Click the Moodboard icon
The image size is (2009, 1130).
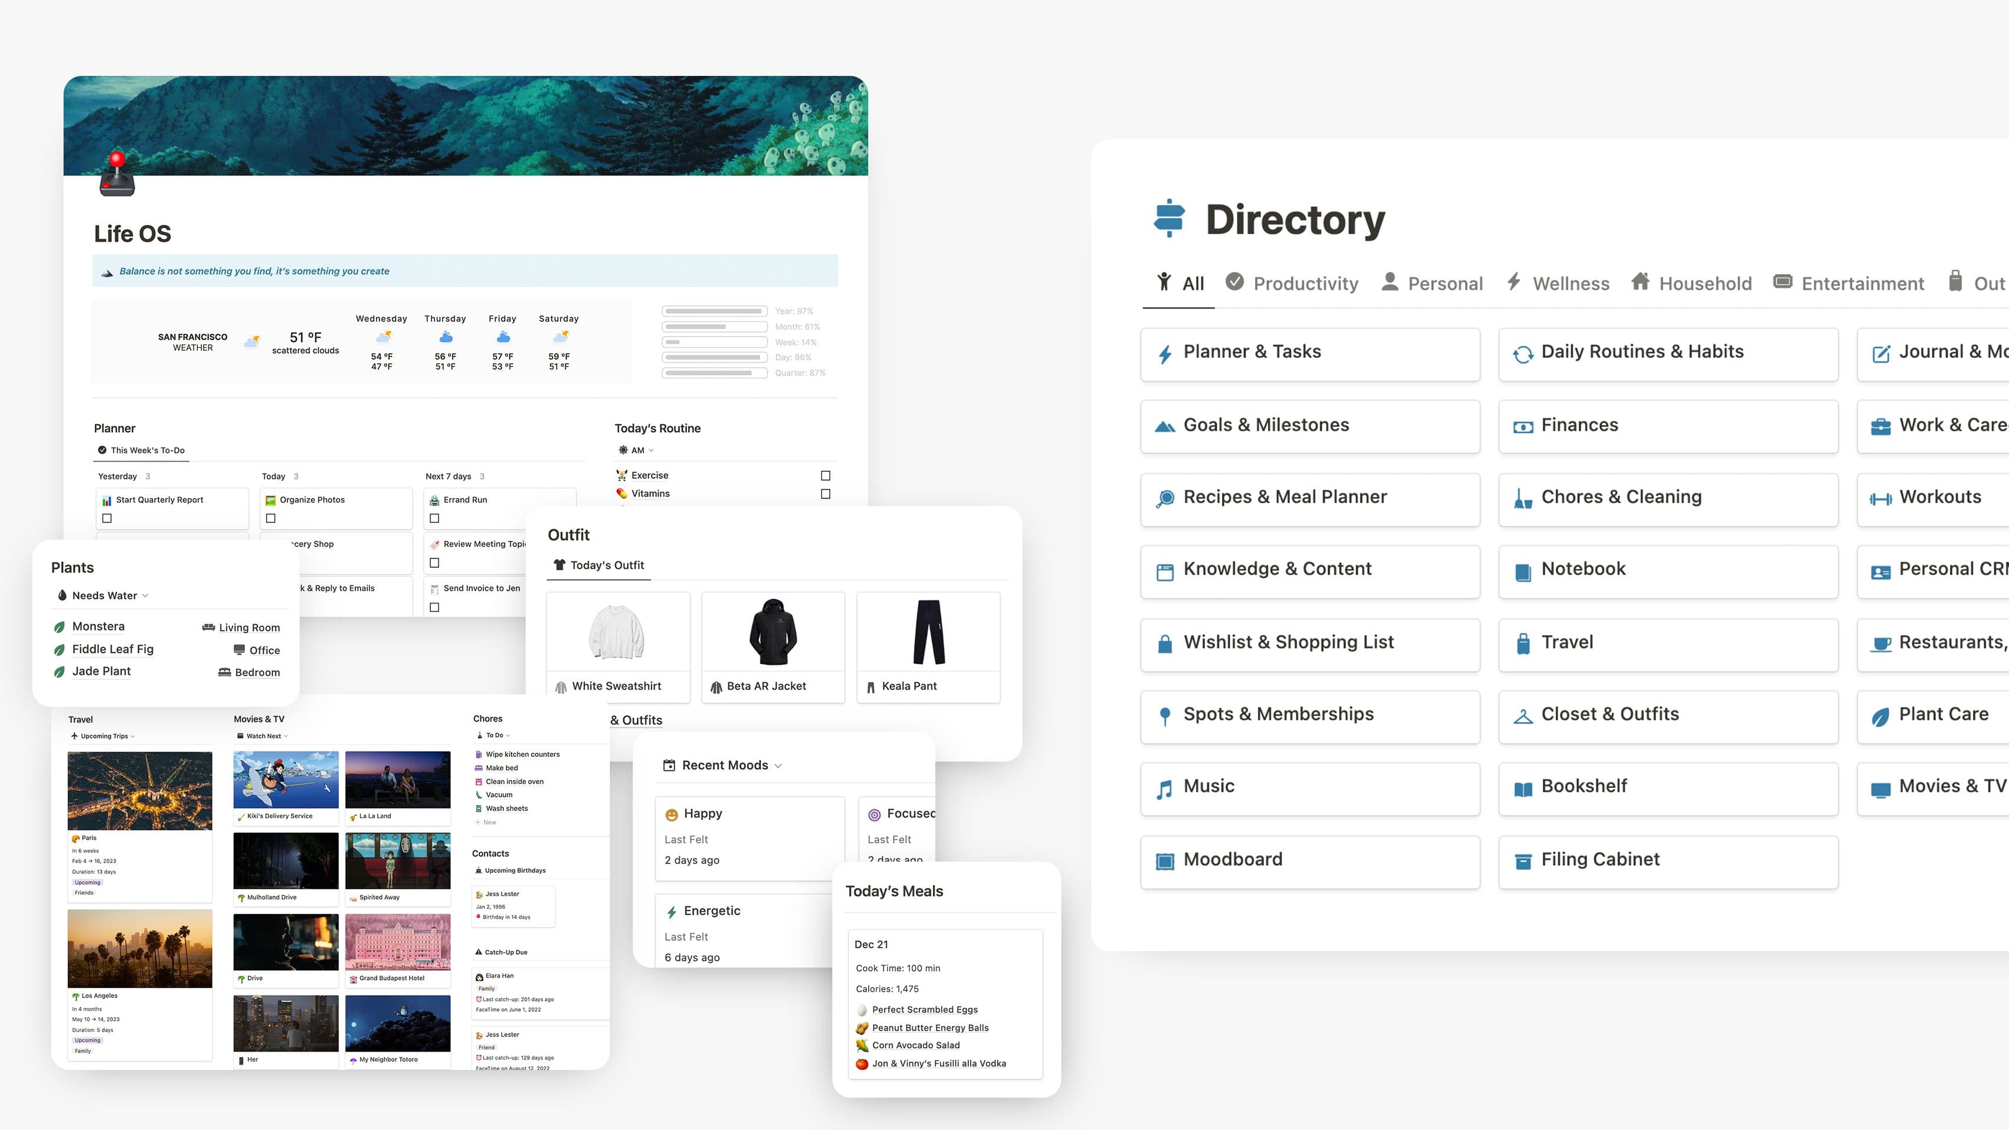(x=1163, y=860)
